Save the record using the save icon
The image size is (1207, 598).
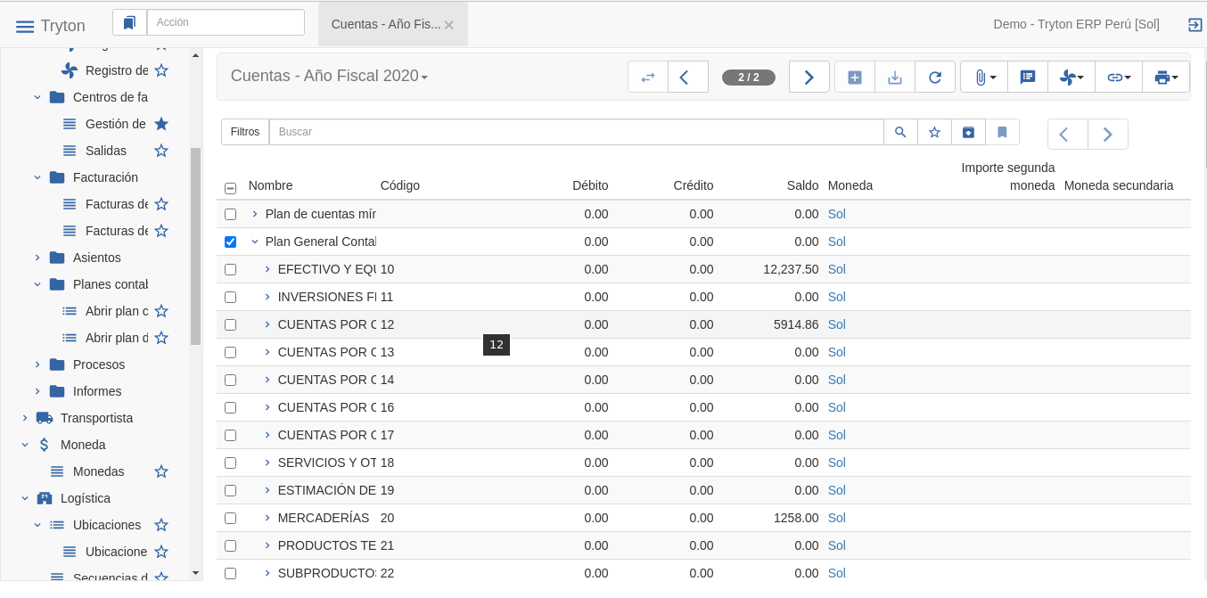click(x=895, y=78)
